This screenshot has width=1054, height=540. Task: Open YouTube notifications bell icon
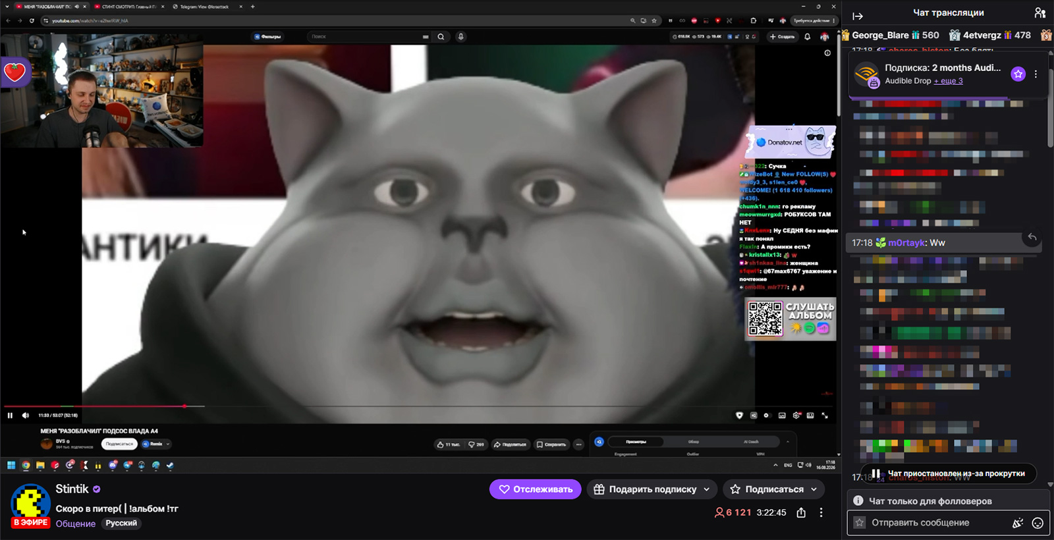click(x=808, y=37)
